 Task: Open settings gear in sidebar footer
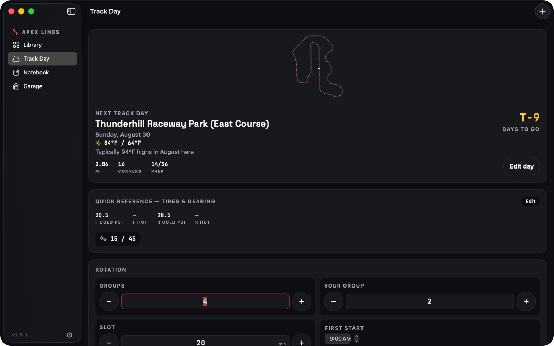coord(70,335)
